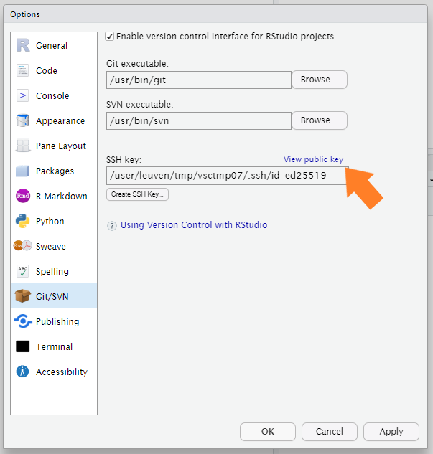
Task: Open the Console prompt icon
Action: pyautogui.click(x=23, y=95)
